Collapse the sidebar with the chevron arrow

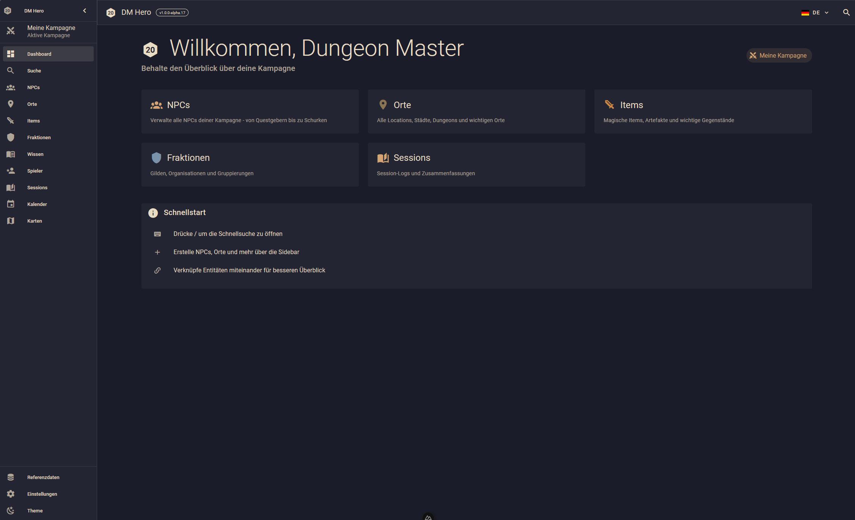coord(85,11)
